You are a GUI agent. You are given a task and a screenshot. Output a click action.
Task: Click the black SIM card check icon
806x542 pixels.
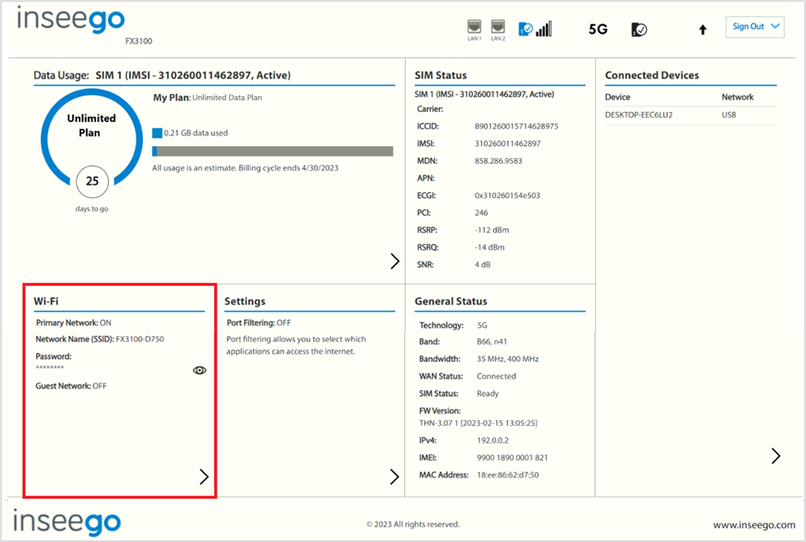point(639,29)
